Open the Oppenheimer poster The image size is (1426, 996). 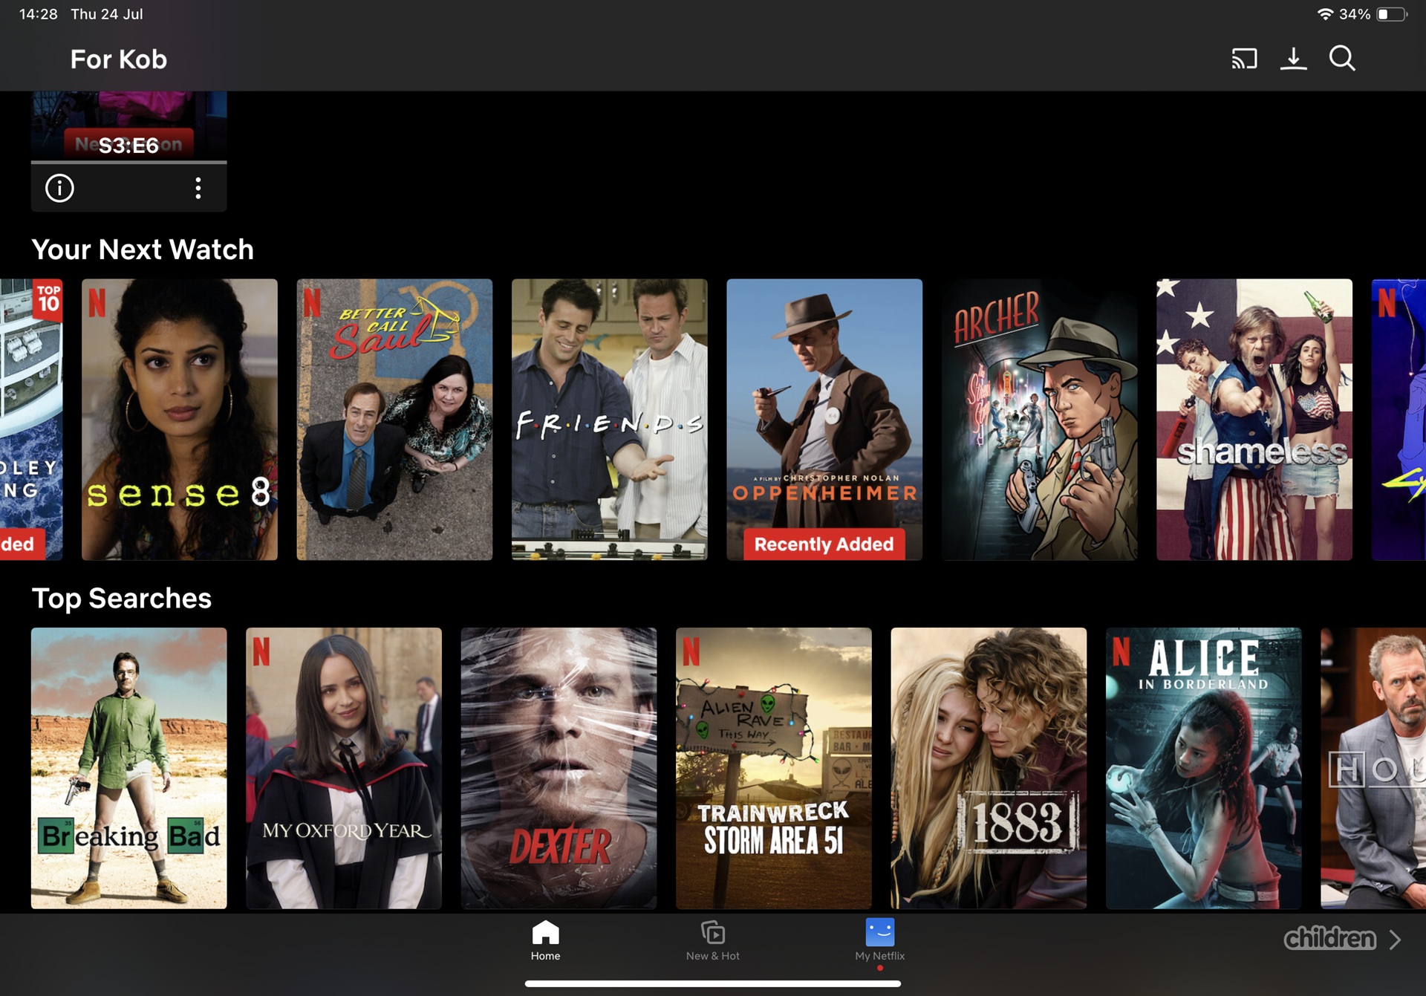tap(824, 419)
